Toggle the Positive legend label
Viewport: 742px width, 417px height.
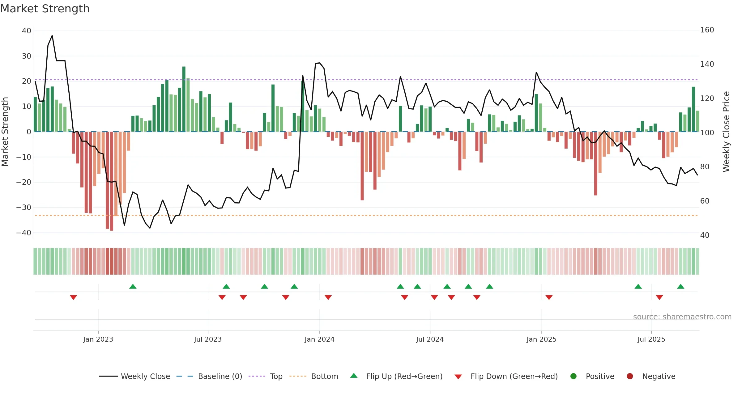pos(600,377)
